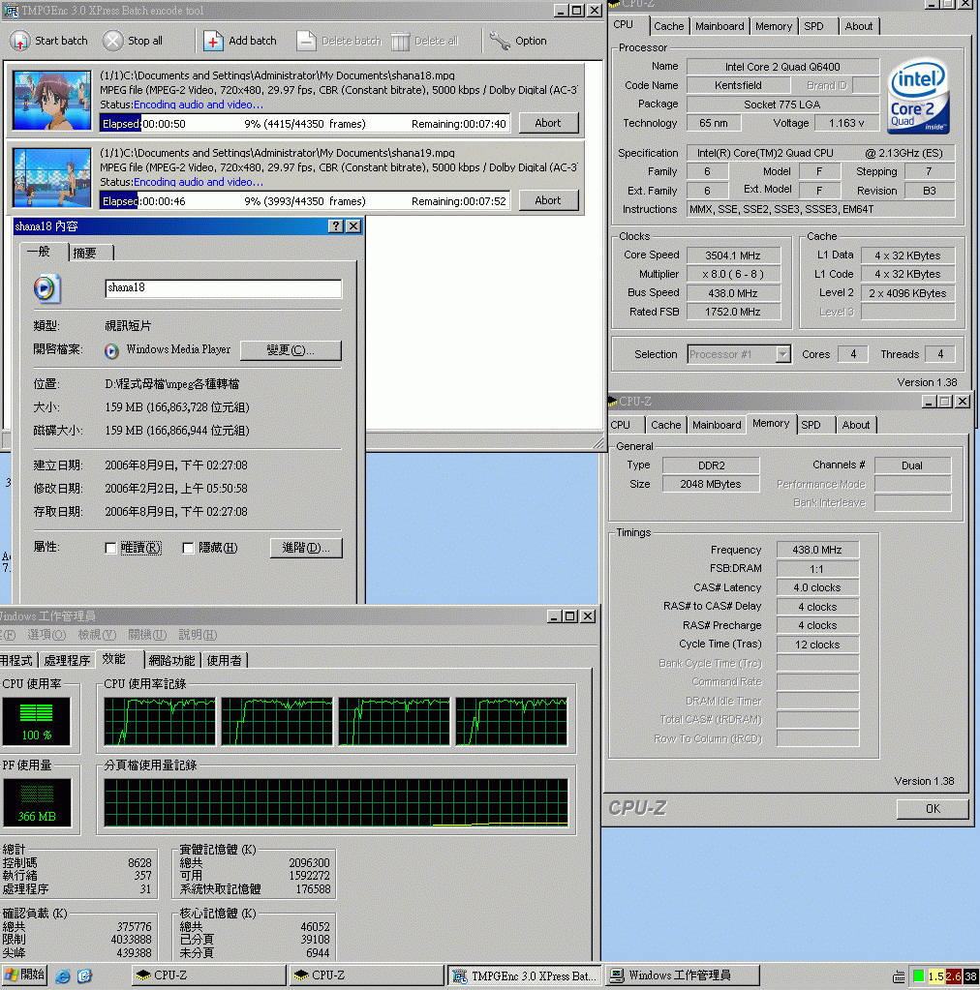Open Cache tab in top CPU-Z window
Image resolution: width=980 pixels, height=990 pixels.
(668, 26)
